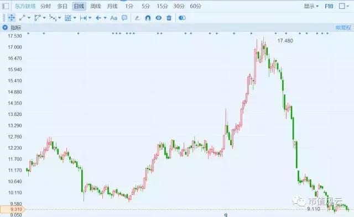This screenshot has width=354, height=217.
Task: Click the toolbar drag handle grip
Action: coord(4,18)
